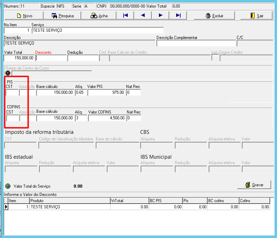Viewport: 277px width, 238px height.
Task: Click the Valor COFINS field showing 4,500.00
Action: 107,118
